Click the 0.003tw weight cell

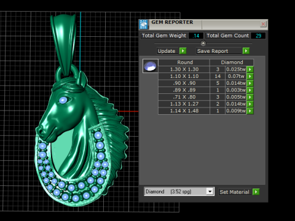[236, 90]
